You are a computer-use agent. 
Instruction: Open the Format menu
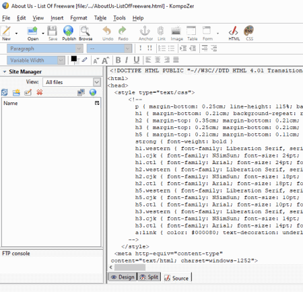(x=79, y=18)
